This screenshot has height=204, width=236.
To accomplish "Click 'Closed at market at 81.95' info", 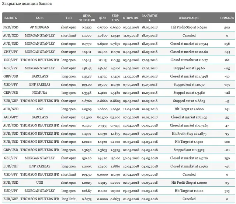I will [189, 117].
